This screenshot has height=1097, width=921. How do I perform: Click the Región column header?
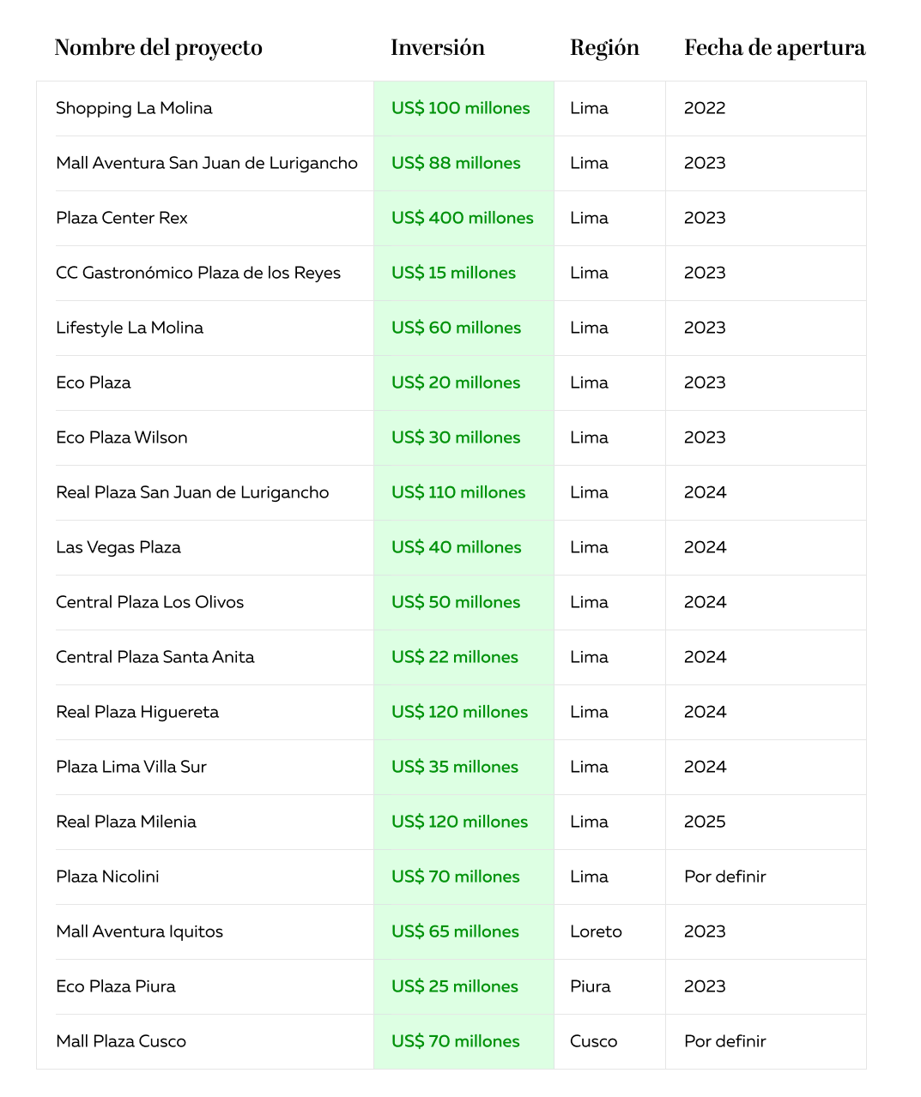[604, 48]
